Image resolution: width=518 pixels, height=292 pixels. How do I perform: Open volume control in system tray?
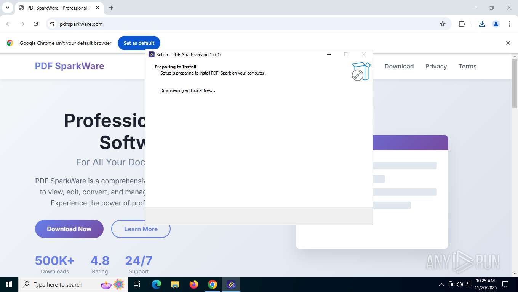coord(460,284)
